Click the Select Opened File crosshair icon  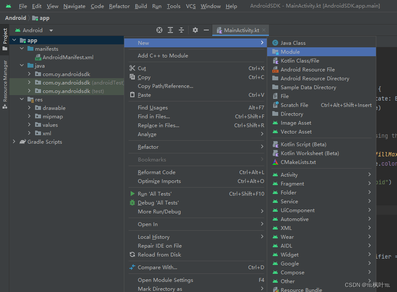click(159, 30)
